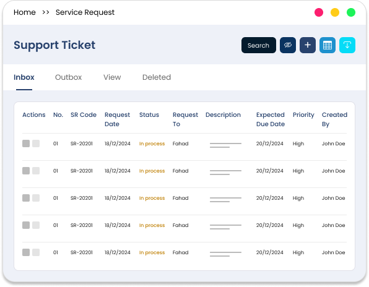Click the cyan download icon button
This screenshot has height=287, width=369.
[347, 45]
